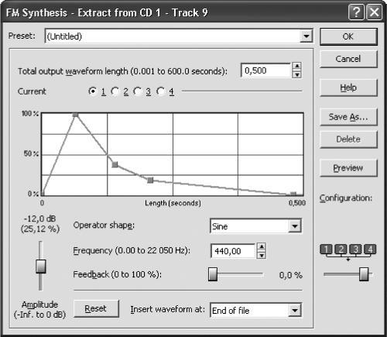Click the question mark help icon in title bar
This screenshot has width=387, height=337.
pos(356,12)
